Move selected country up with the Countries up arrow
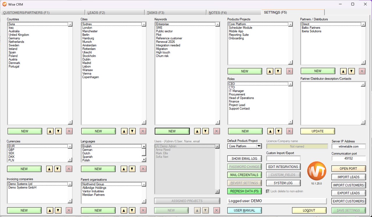 [50, 131]
